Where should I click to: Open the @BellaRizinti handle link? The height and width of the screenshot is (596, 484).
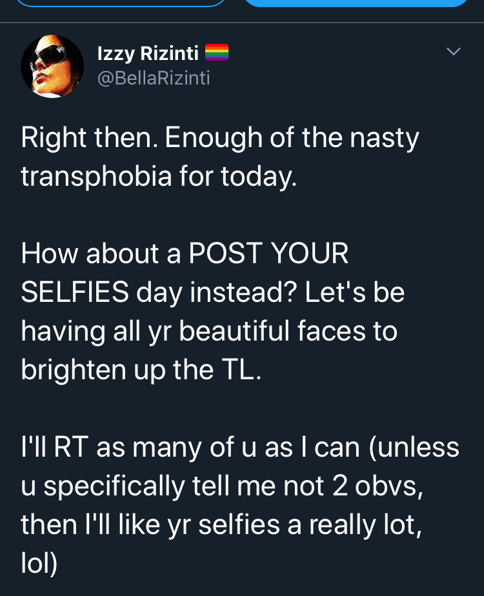[x=154, y=78]
